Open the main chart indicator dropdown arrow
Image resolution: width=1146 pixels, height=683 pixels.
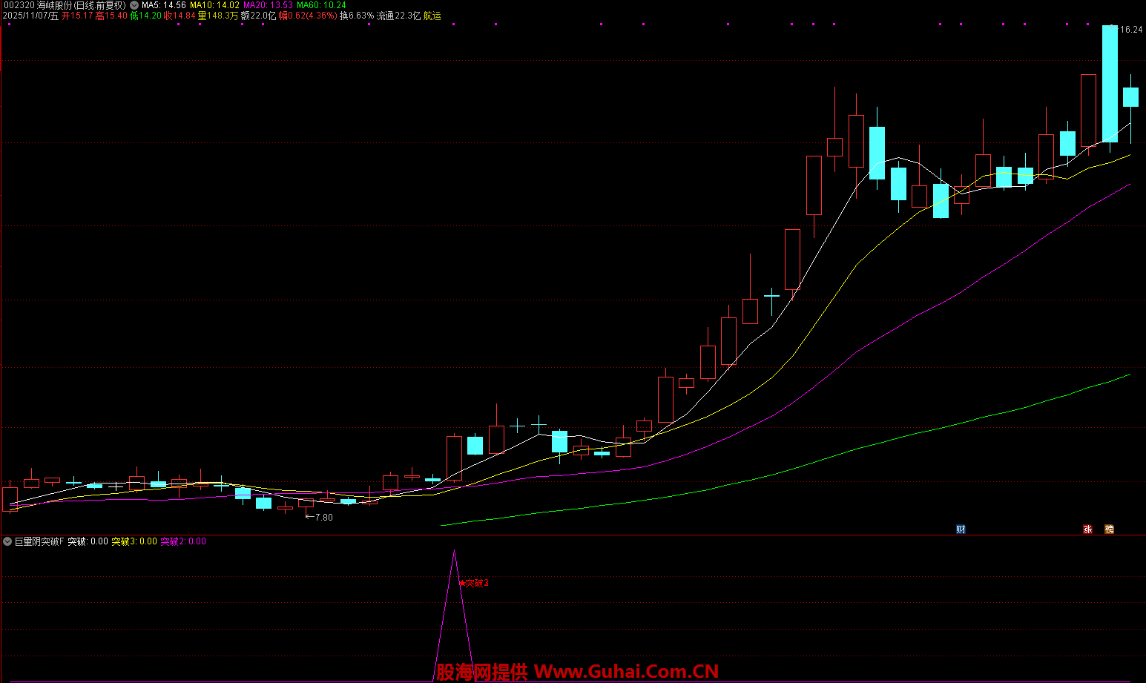click(x=134, y=5)
